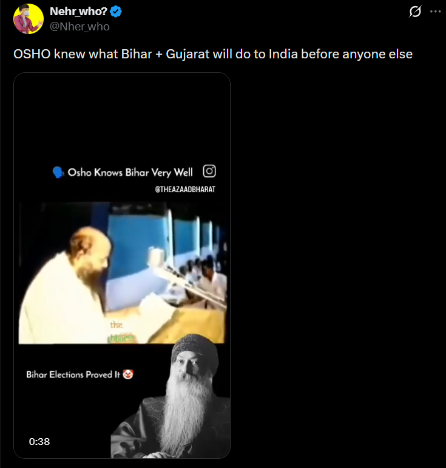
Task: Open the three-dot More options menu
Action: [435, 12]
